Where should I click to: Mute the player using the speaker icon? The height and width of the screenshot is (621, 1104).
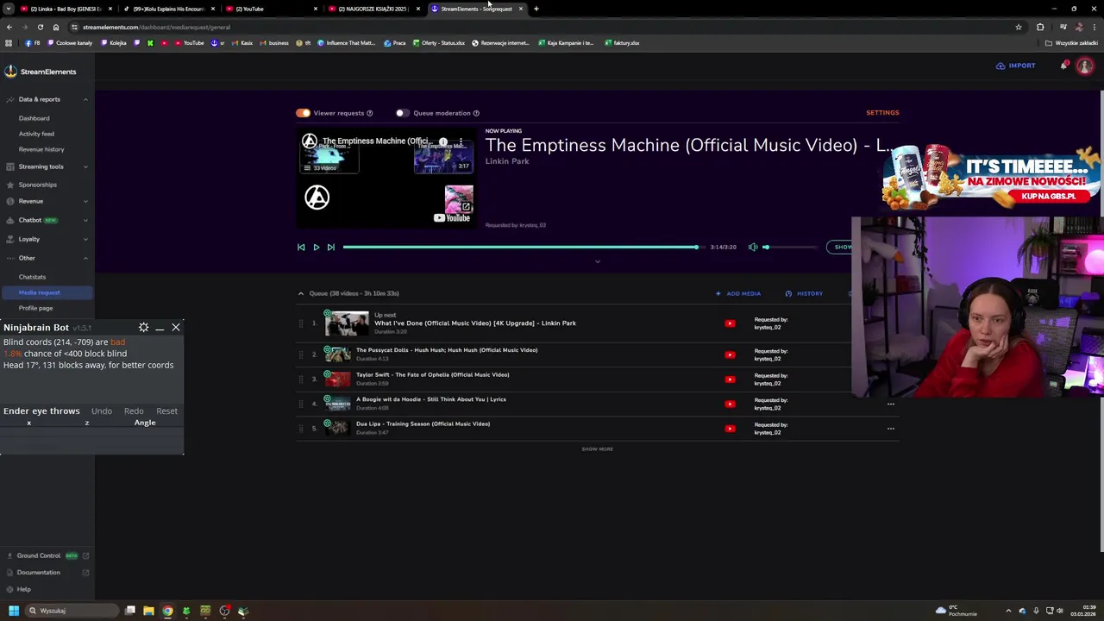(753, 248)
